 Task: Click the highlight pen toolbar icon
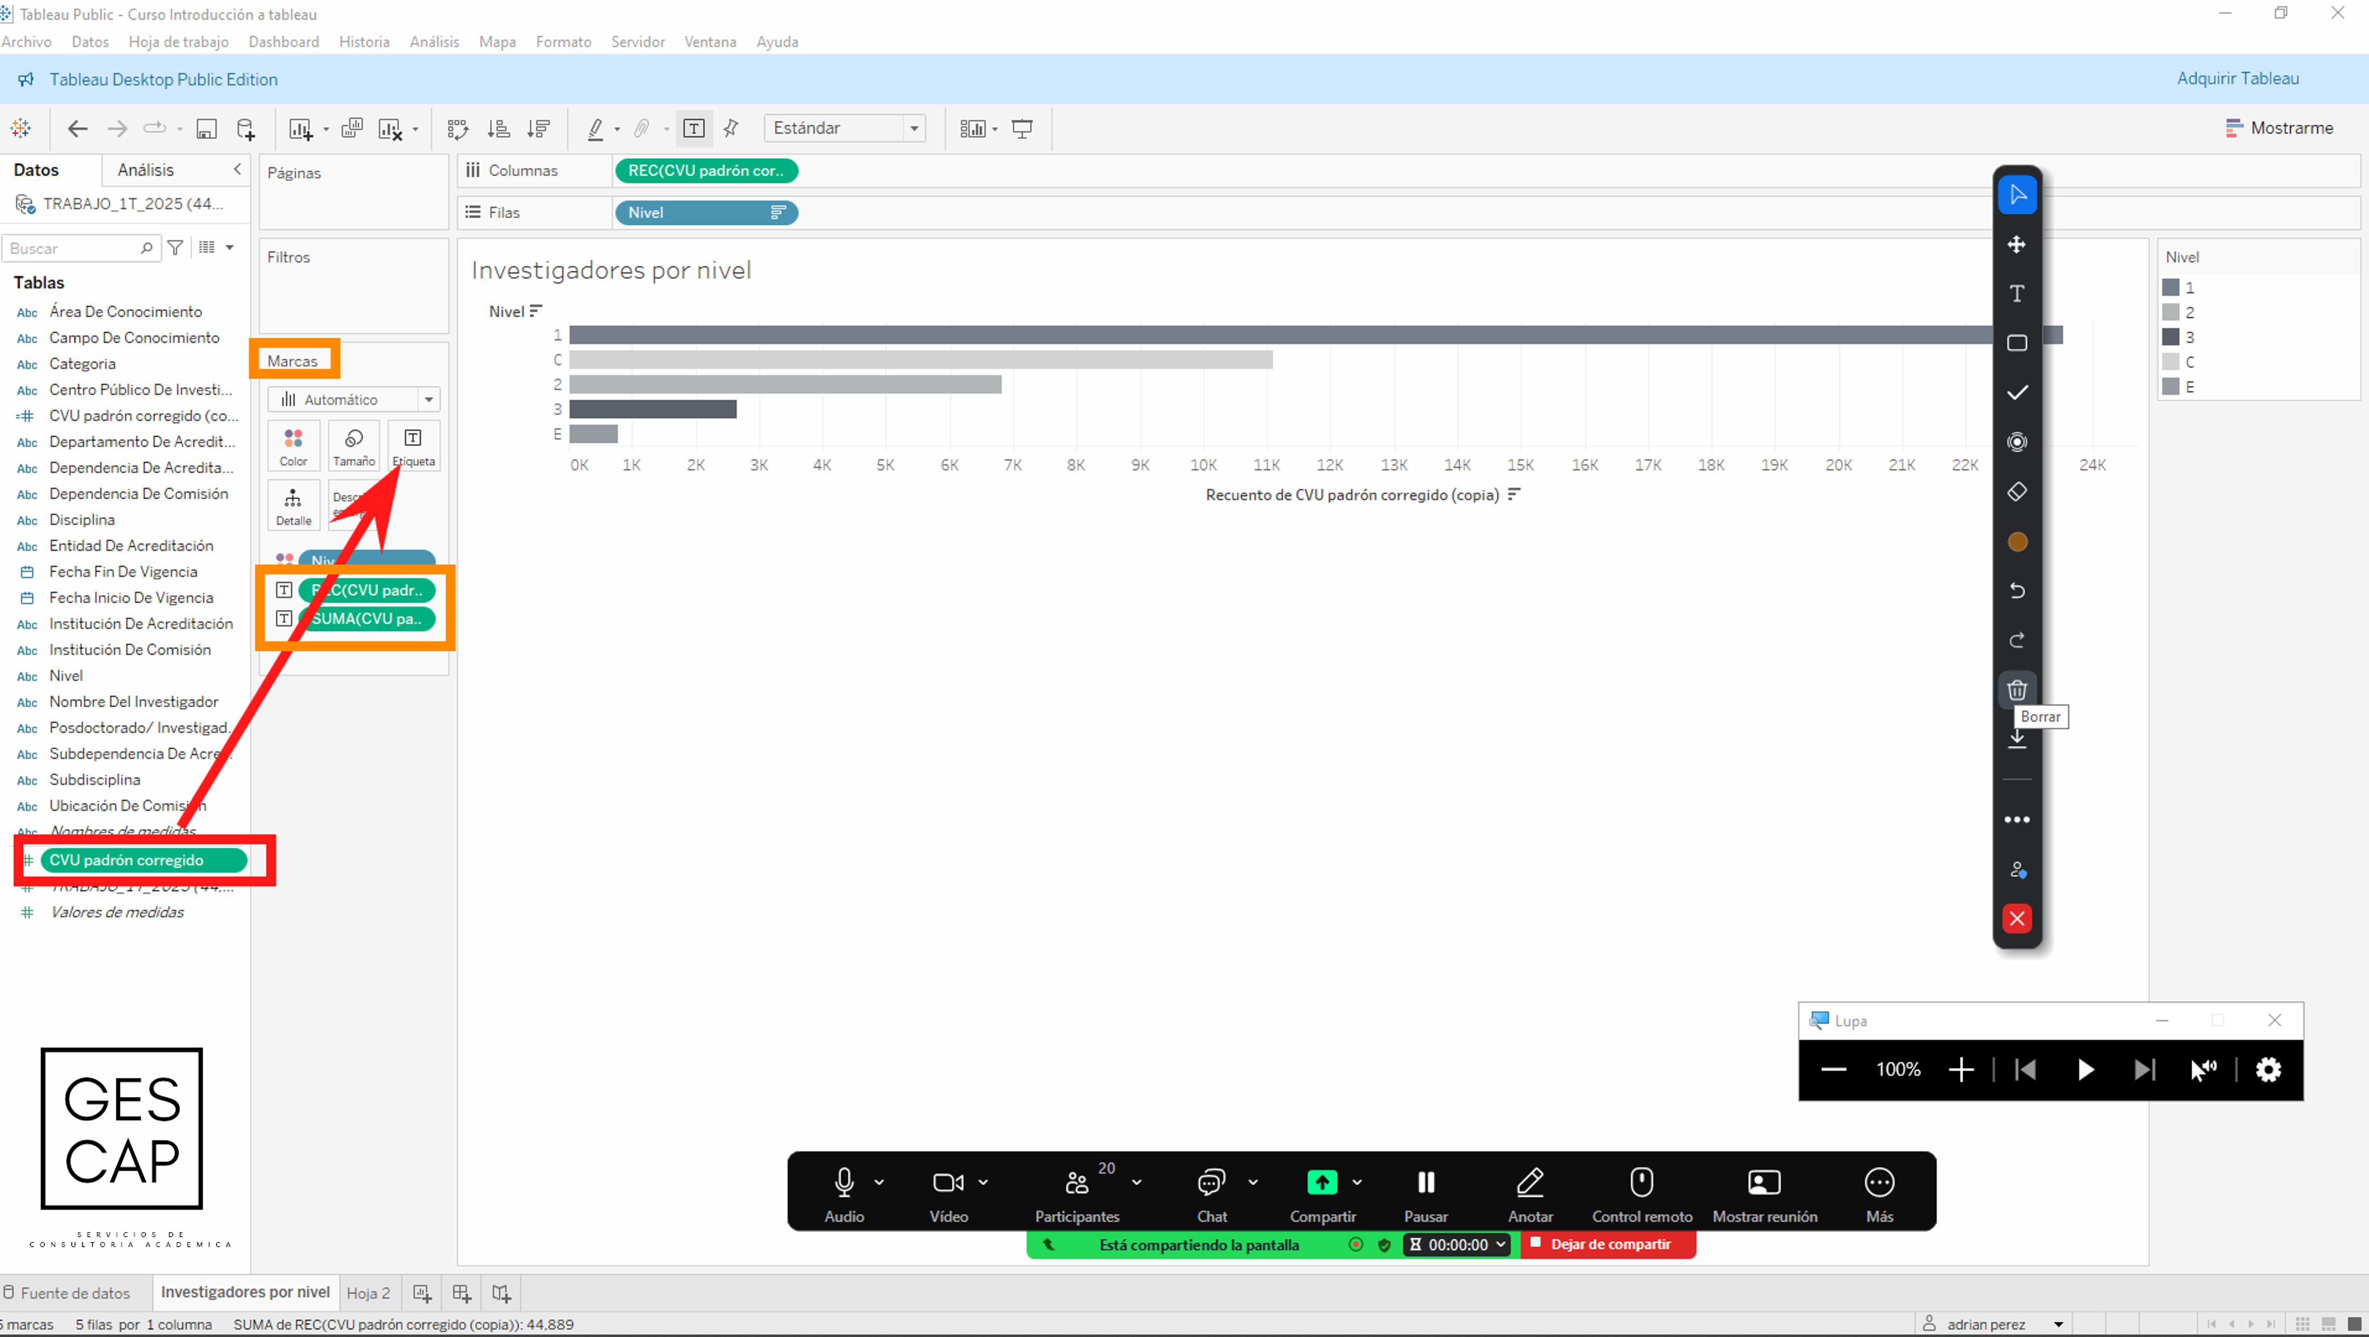coord(596,129)
